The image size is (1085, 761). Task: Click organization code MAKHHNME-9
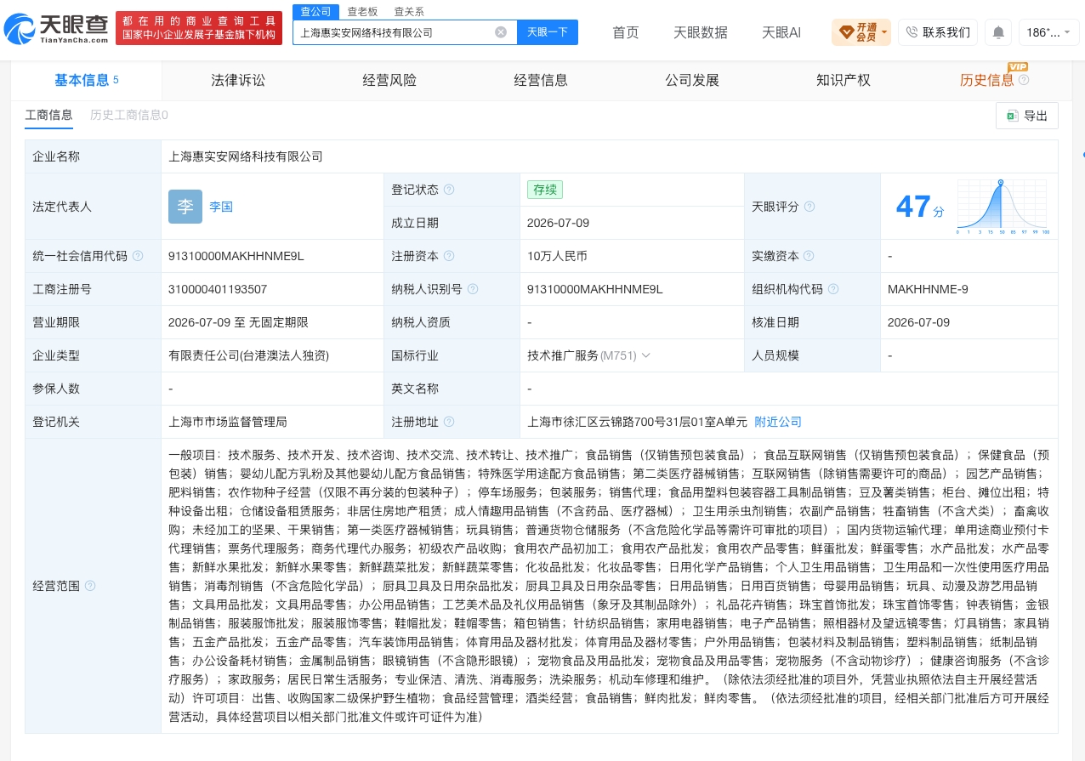coord(928,289)
